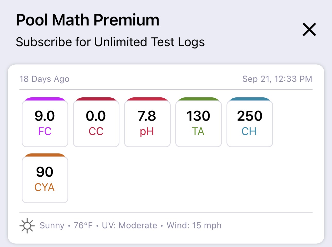Tap the CH 250 tile
This screenshot has height=247, width=332.
250,124
